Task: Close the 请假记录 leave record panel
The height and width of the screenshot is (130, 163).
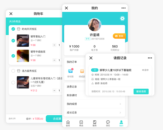Action: pyautogui.click(x=91, y=58)
